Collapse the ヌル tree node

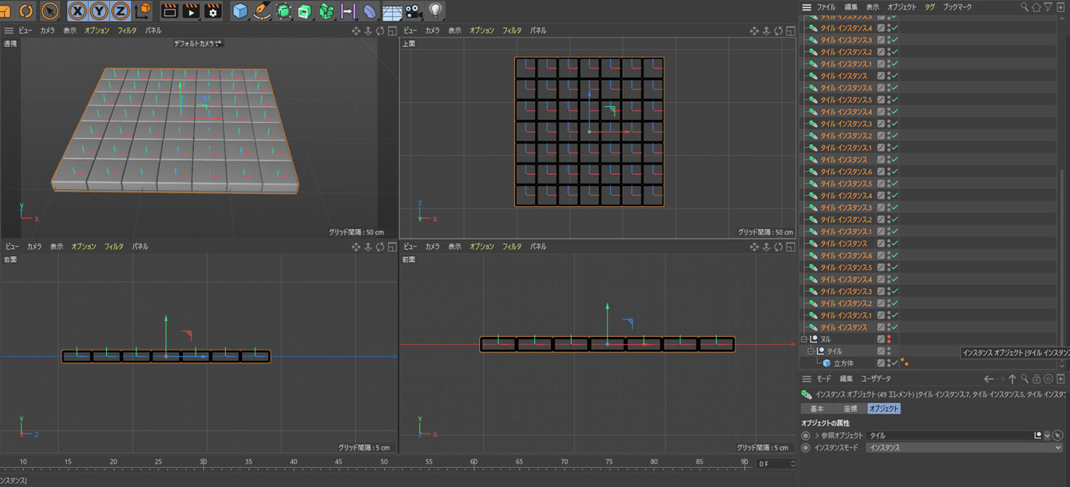[804, 339]
